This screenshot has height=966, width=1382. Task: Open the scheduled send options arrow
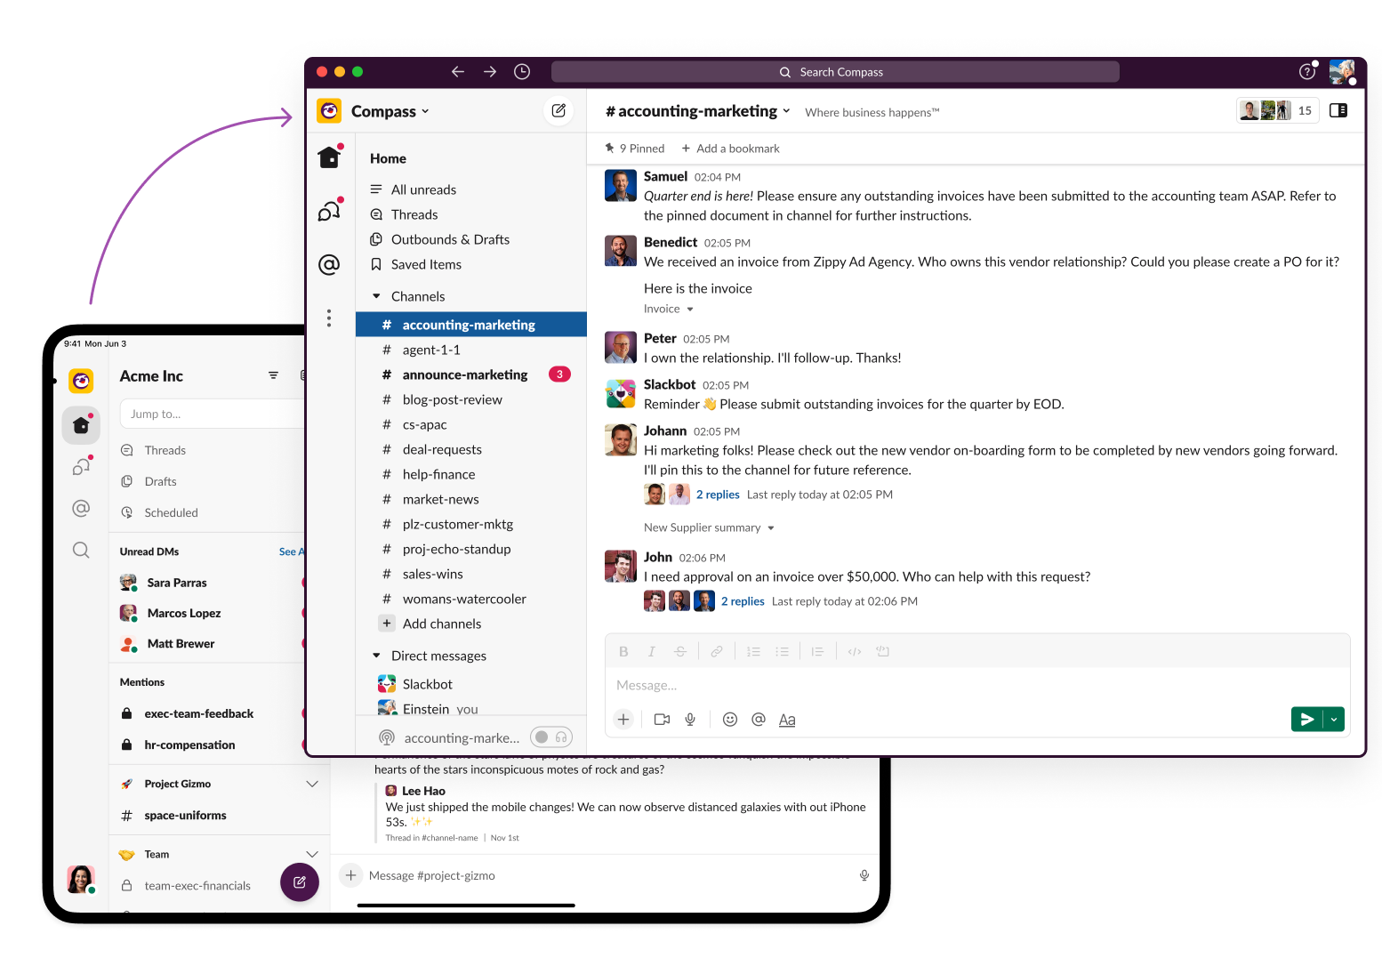(1333, 719)
